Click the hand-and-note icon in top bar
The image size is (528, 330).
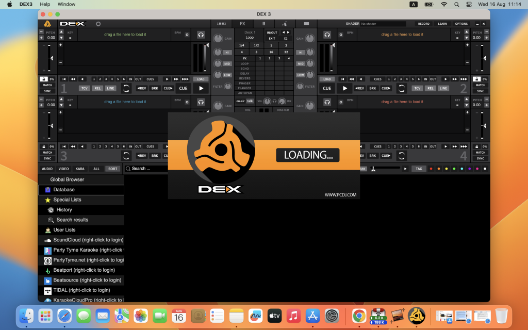[284, 24]
